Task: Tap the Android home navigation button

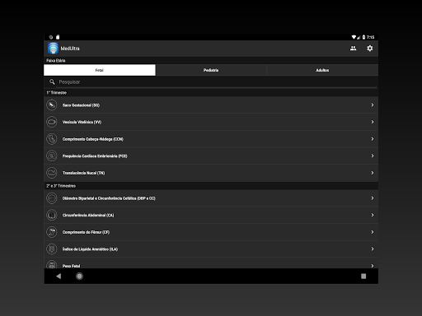Action: coord(79,276)
